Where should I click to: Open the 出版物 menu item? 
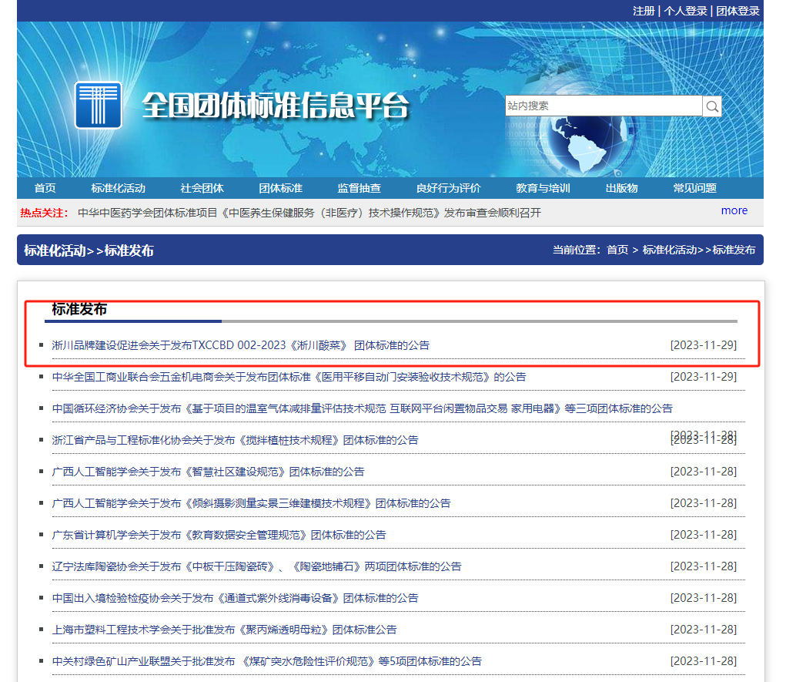point(621,188)
